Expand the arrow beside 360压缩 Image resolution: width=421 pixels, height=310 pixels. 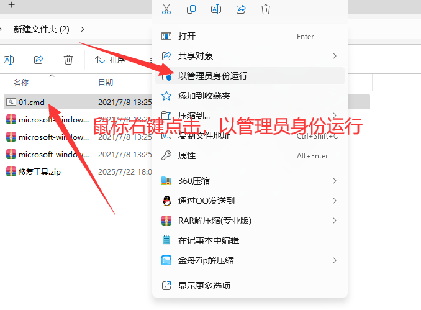pos(335,181)
